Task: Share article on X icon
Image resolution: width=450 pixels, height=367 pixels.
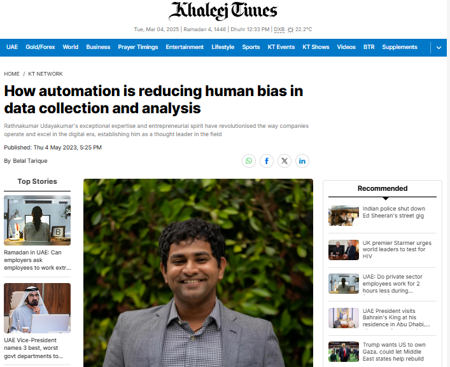Action: 285,161
